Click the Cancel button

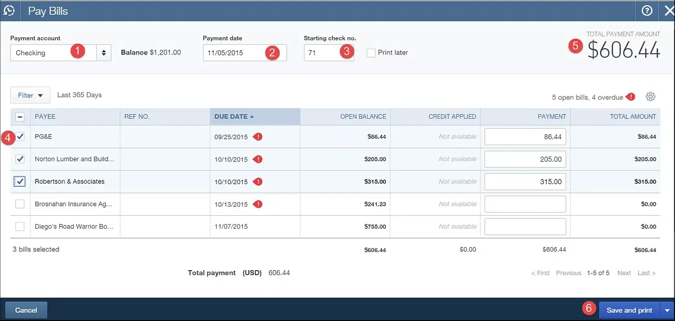pyautogui.click(x=26, y=310)
